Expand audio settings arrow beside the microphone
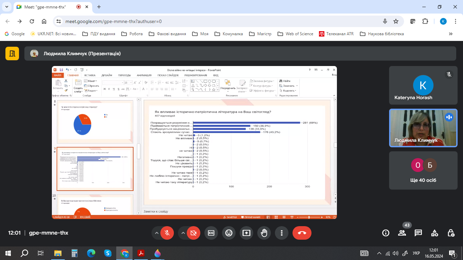Viewport: 463px width, 260px height. [x=157, y=233]
